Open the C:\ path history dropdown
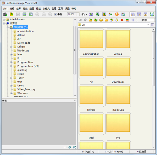Screen dimensions: 157x155 pos(148,25)
